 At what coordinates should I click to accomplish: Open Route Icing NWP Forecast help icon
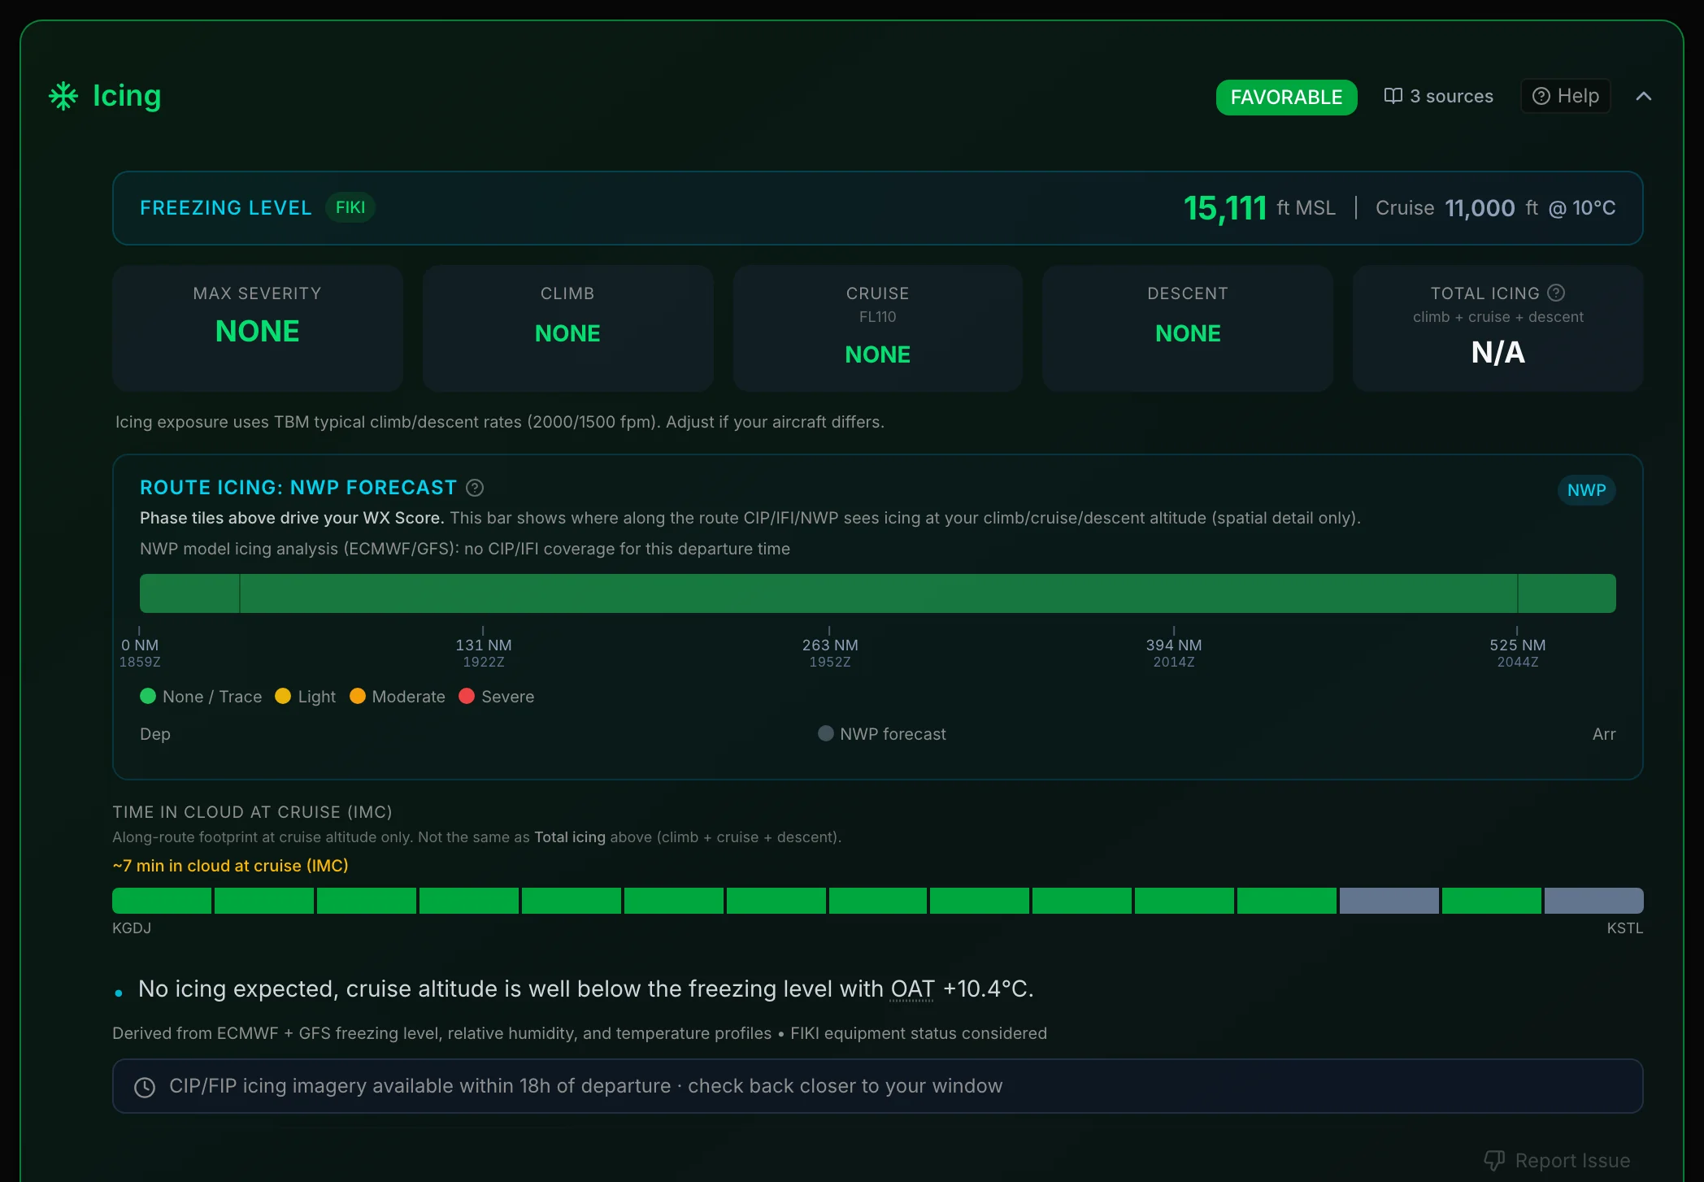coord(475,488)
